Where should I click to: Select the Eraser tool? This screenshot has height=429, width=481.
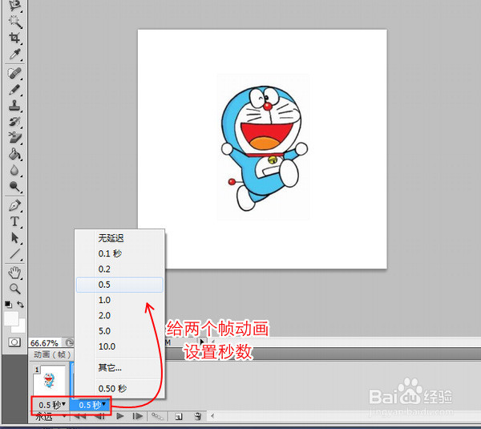tap(14, 138)
